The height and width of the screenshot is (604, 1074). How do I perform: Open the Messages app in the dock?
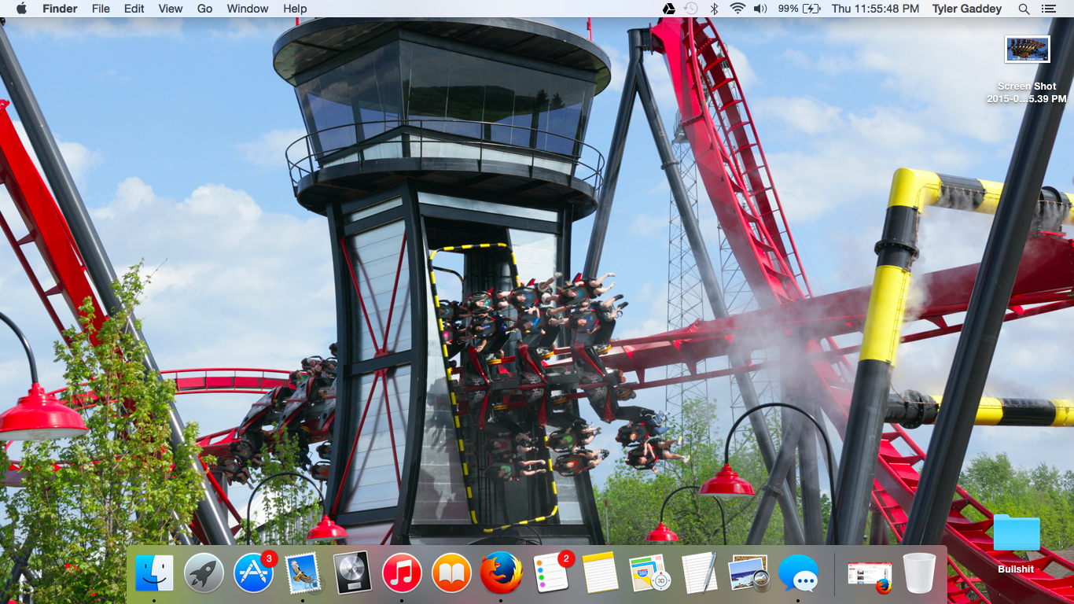pyautogui.click(x=798, y=573)
